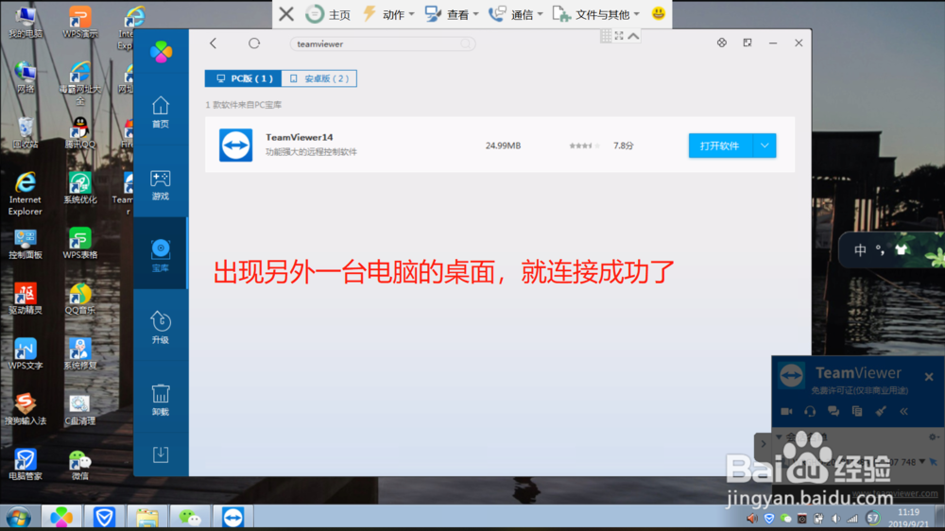Switch to 安卓版 (2) tab
Image resolution: width=945 pixels, height=531 pixels.
[318, 78]
